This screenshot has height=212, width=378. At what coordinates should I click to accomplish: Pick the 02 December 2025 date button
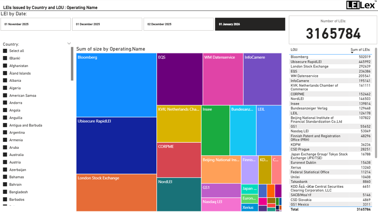pyautogui.click(x=178, y=24)
